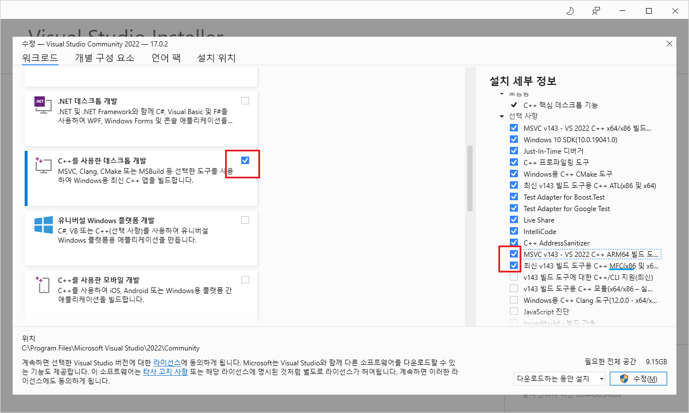The width and height of the screenshot is (689, 413).
Task: Click the .NET desktop development workload icon
Action: 43,105
